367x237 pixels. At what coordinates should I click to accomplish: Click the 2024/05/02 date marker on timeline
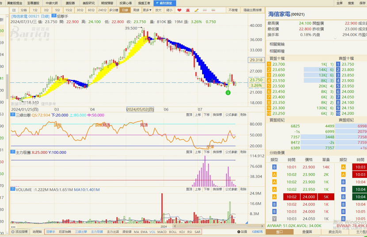point(140,109)
